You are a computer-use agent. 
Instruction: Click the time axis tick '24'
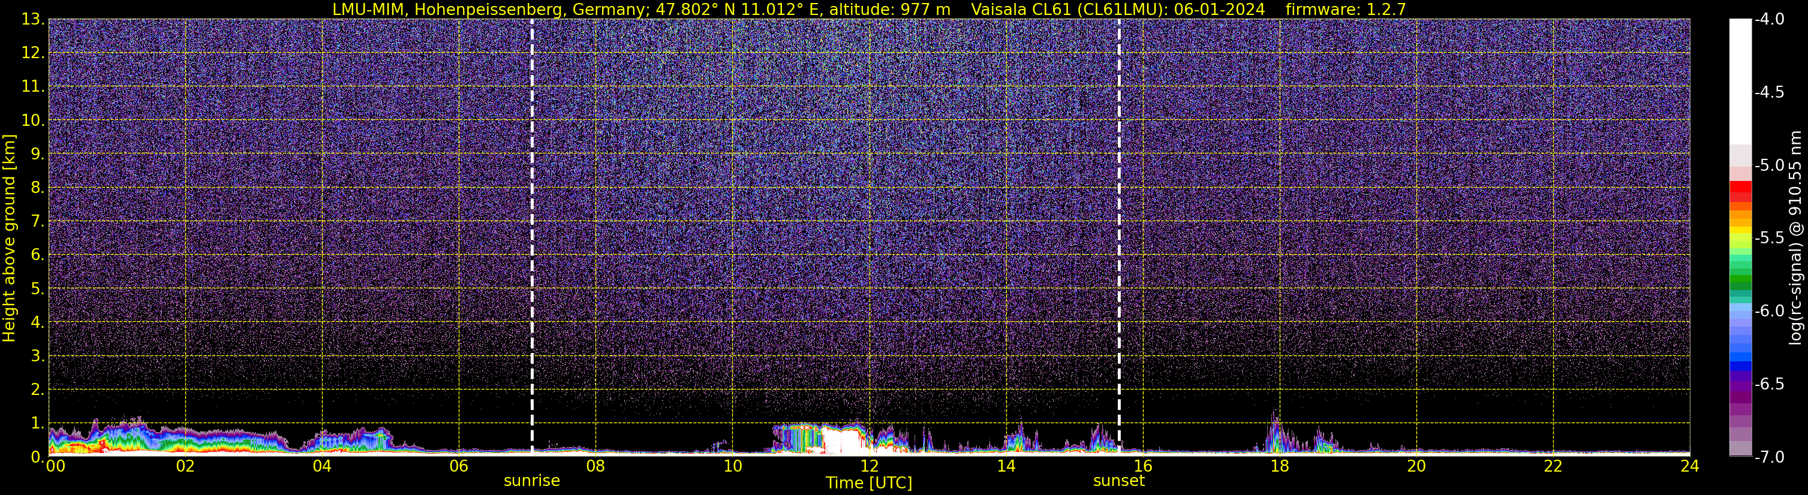tap(1689, 466)
